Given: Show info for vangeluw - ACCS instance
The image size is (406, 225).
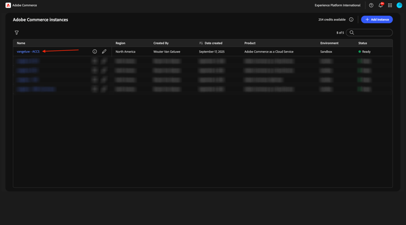Looking at the screenshot, I should point(95,51).
